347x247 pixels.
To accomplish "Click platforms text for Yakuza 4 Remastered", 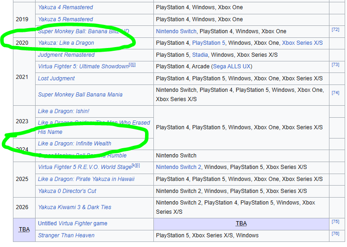I will (199, 7).
